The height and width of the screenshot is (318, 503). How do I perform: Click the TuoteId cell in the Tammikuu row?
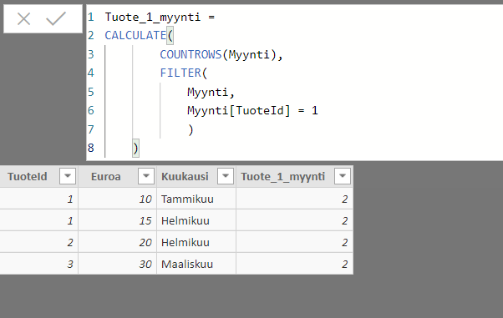(38, 199)
